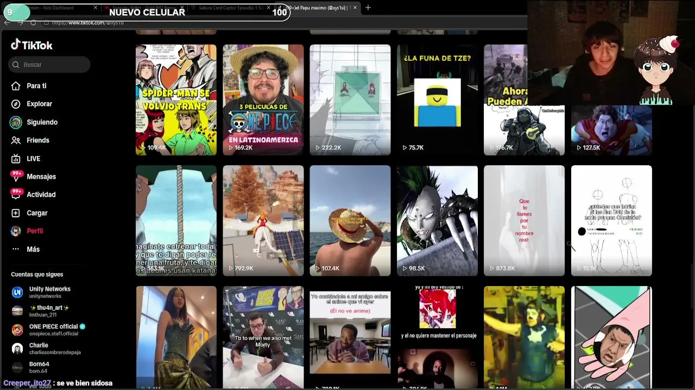The height and width of the screenshot is (390, 695).
Task: Open the video with 792.9K views
Action: tap(263, 220)
